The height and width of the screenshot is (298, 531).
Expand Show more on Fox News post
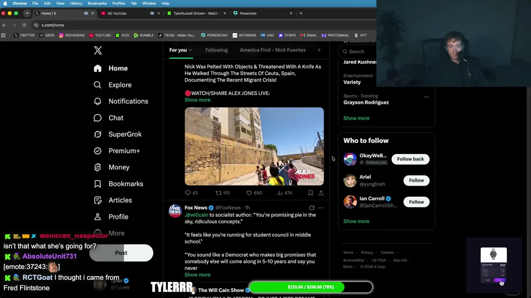[197, 275]
